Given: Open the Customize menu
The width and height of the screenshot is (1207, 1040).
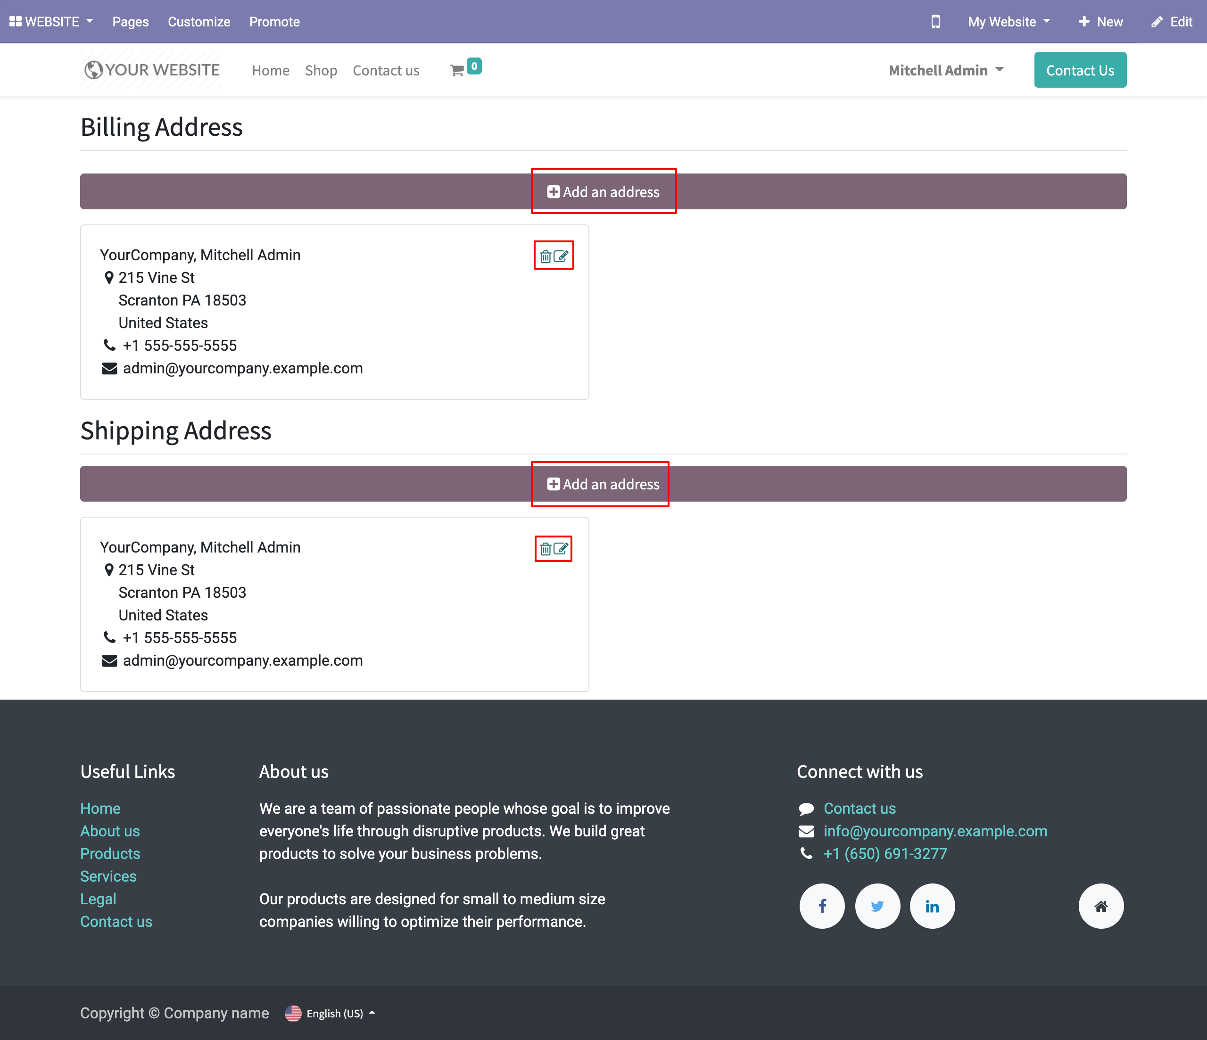Looking at the screenshot, I should (x=198, y=22).
